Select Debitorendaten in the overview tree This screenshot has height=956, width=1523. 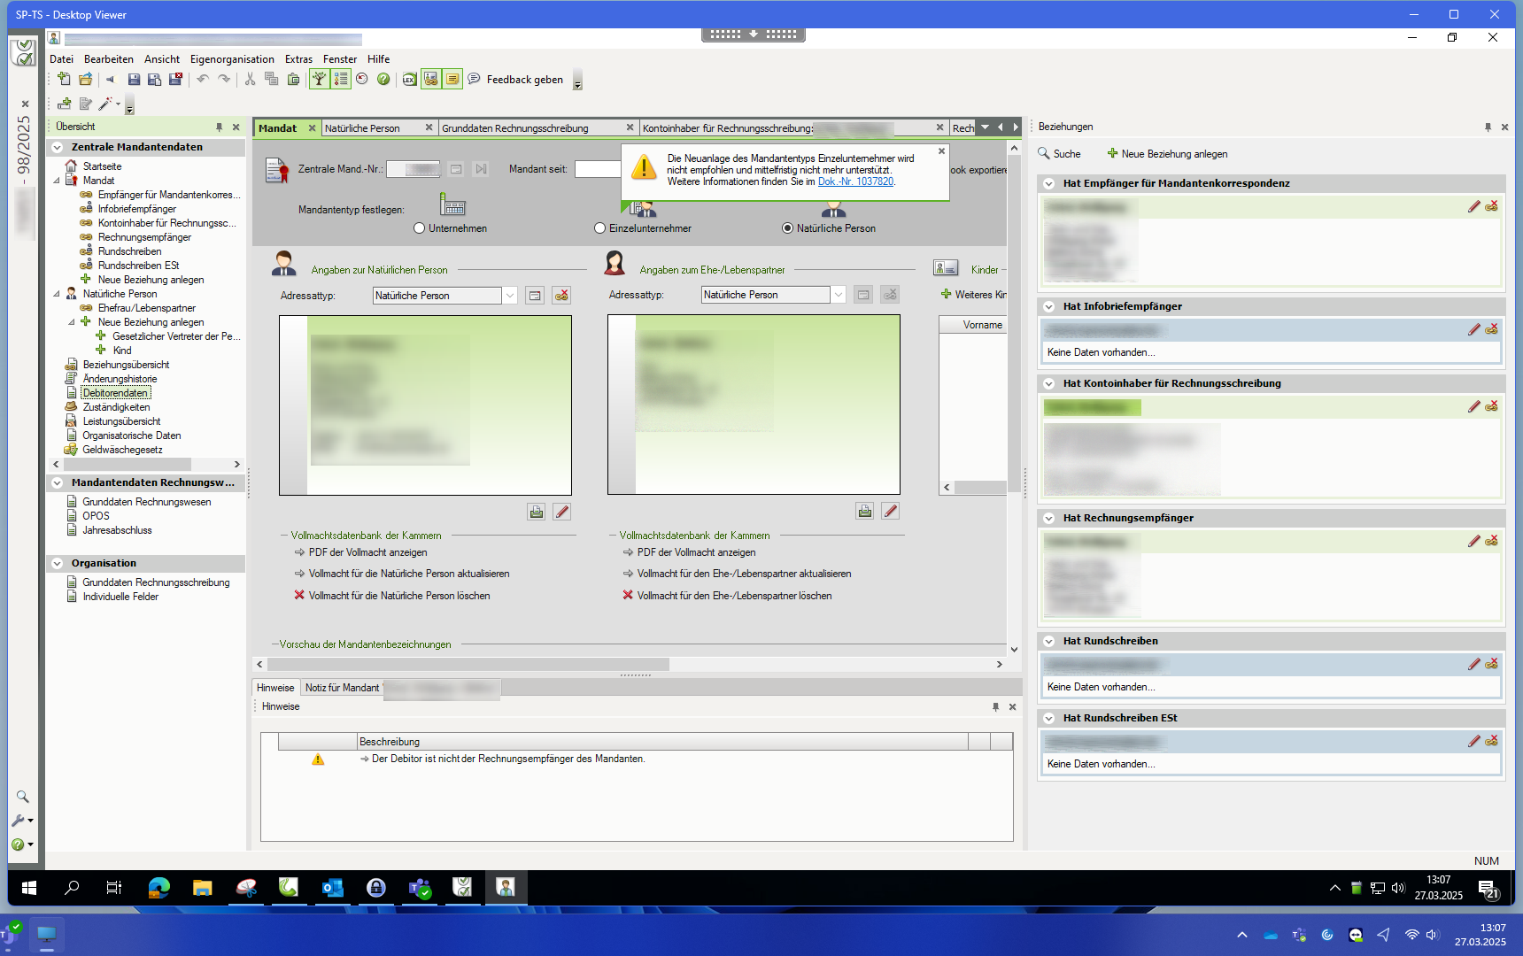115,393
